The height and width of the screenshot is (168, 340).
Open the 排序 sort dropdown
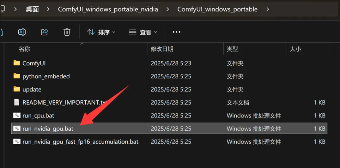[x=101, y=32]
